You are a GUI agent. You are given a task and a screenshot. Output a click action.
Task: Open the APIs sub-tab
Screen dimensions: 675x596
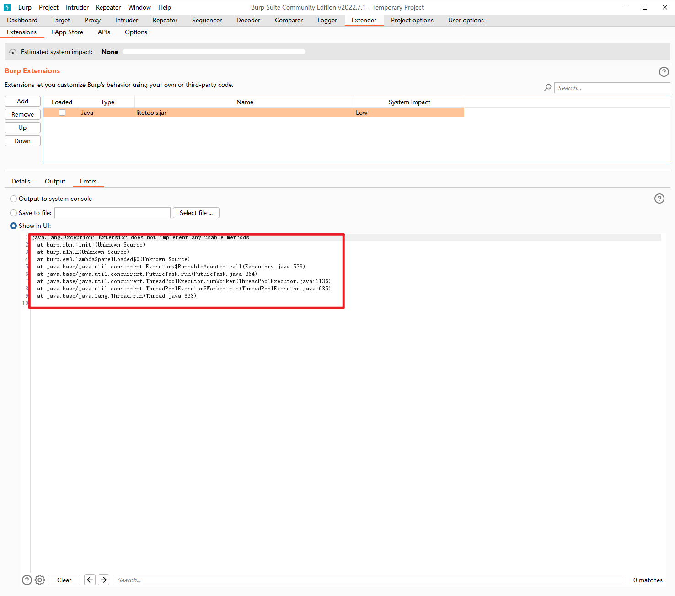point(104,32)
